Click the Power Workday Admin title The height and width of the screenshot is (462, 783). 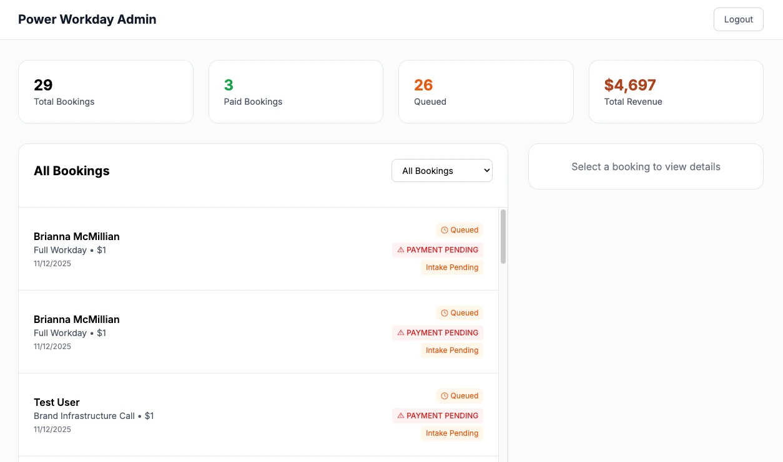87,19
